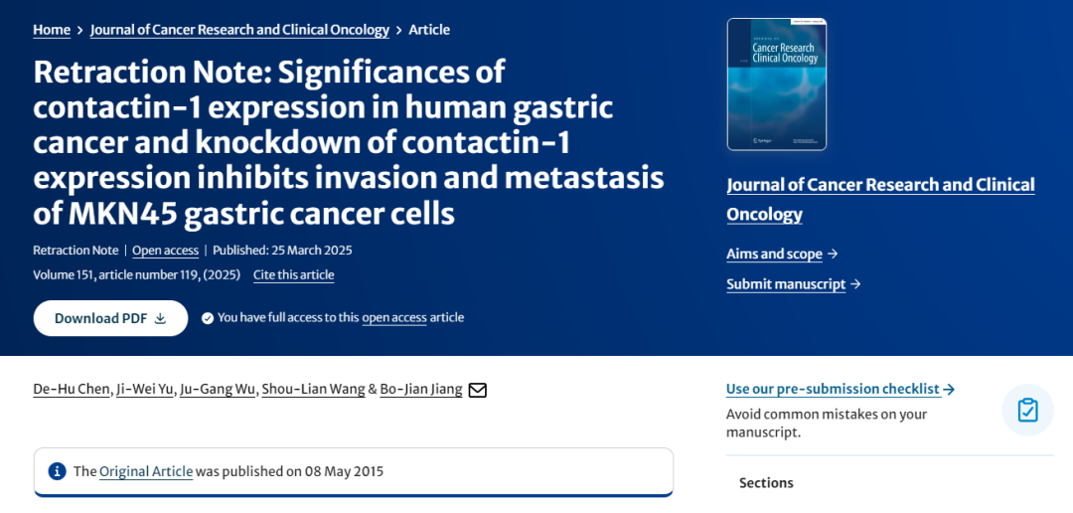Open author Ji-Wei Yu's details
Image resolution: width=1073 pixels, height=513 pixels.
tap(144, 390)
